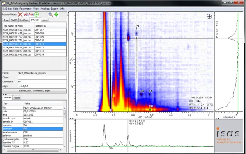Select the highlighted comment row in Header table
The height and width of the screenshot is (154, 246).
coord(33,129)
